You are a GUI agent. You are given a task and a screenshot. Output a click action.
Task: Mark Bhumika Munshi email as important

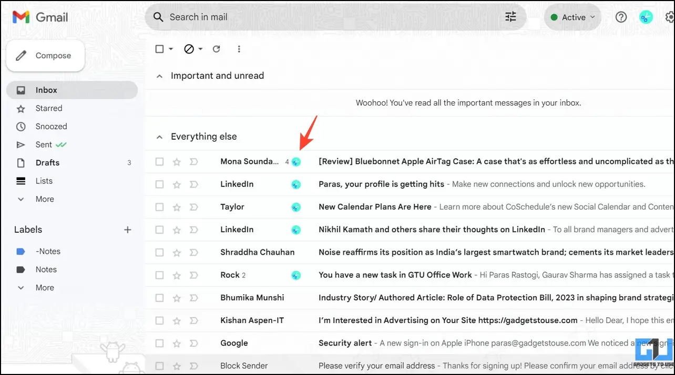coord(193,298)
